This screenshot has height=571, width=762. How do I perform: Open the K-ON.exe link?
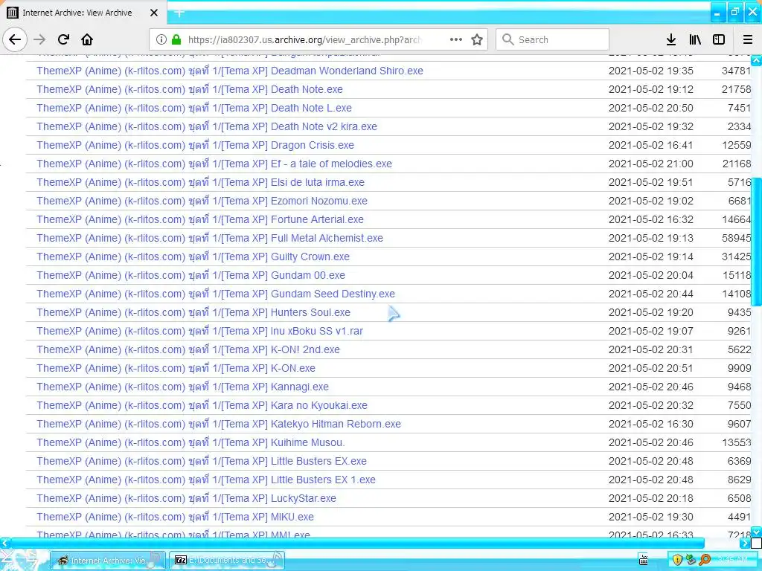(x=176, y=369)
